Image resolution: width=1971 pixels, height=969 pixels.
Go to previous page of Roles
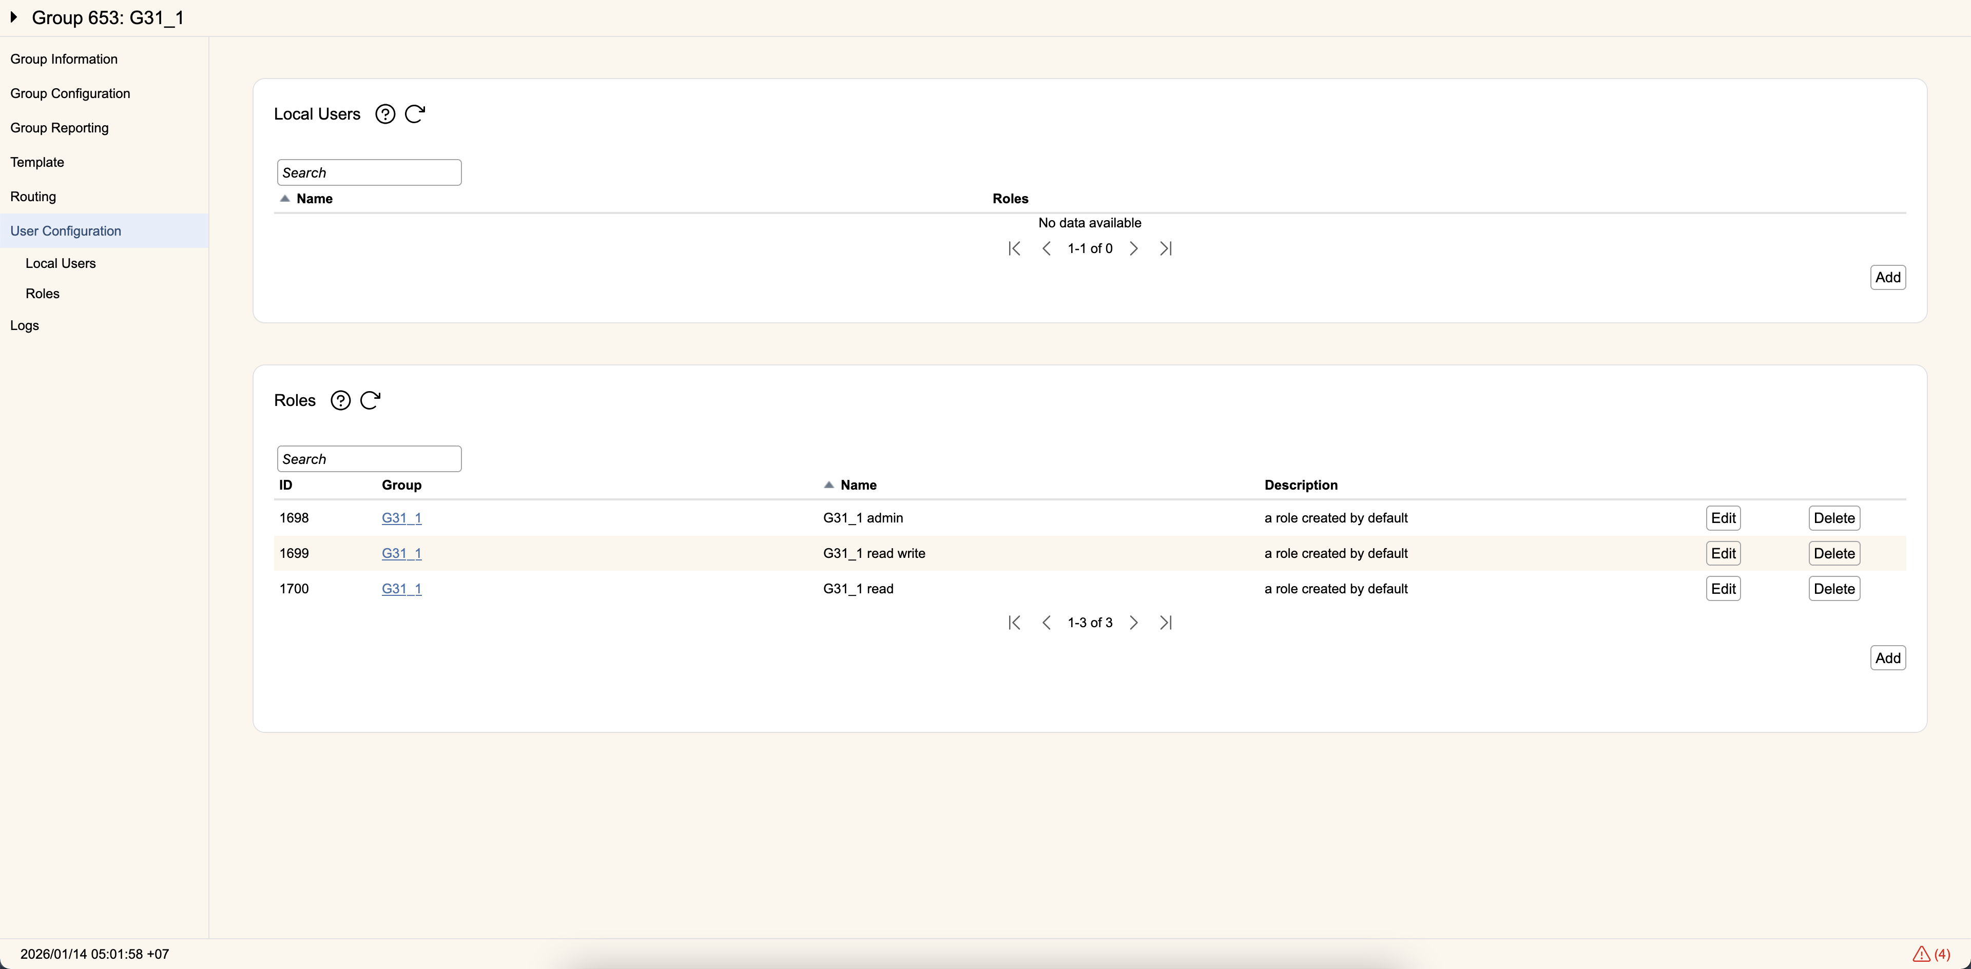tap(1047, 623)
